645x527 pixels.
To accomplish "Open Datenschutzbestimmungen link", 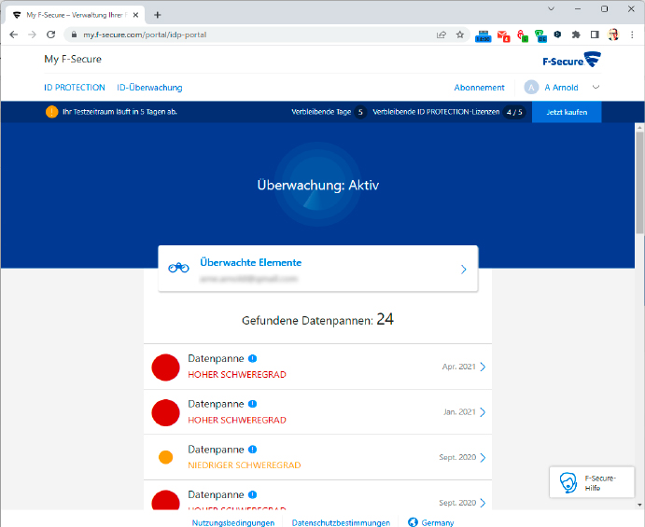I will (341, 522).
